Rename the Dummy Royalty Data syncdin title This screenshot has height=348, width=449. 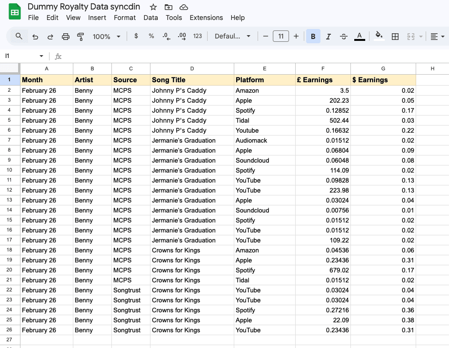[84, 7]
